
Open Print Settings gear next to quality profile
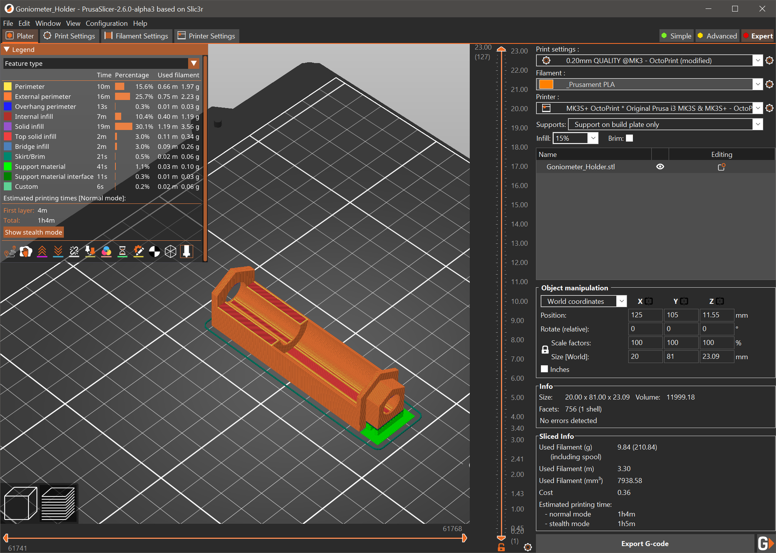[769, 60]
